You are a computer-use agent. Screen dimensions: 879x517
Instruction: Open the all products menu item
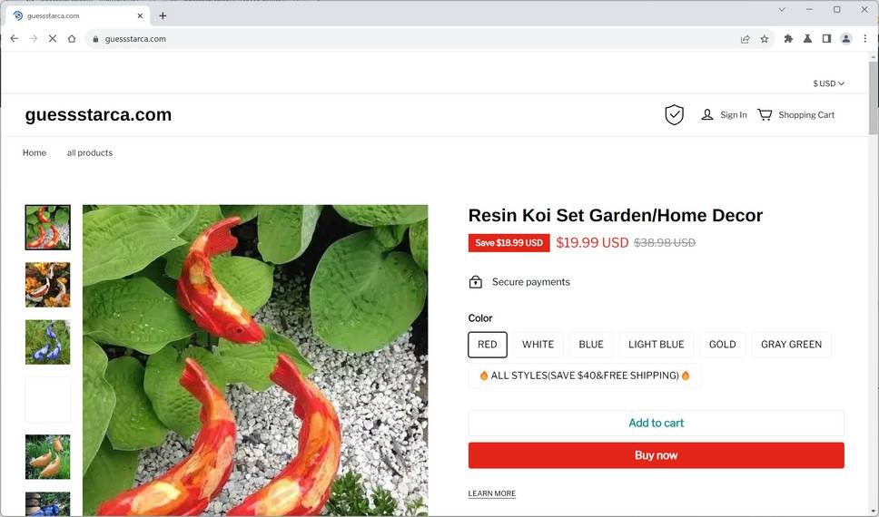coord(90,153)
